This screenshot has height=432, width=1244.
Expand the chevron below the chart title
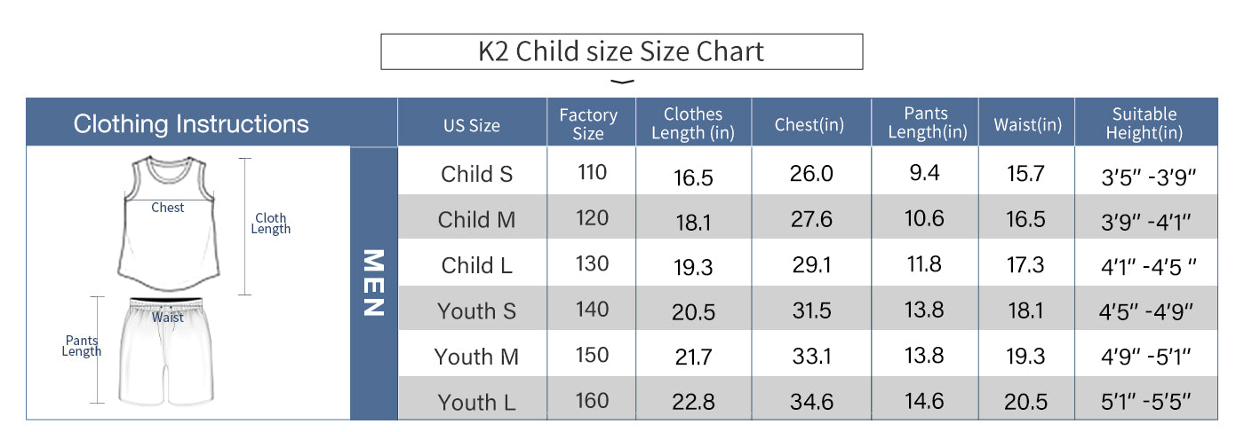click(624, 82)
